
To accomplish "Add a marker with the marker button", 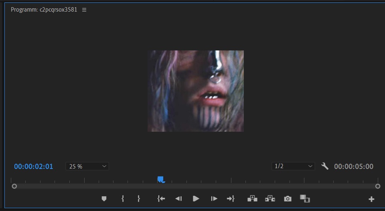I will [x=104, y=199].
